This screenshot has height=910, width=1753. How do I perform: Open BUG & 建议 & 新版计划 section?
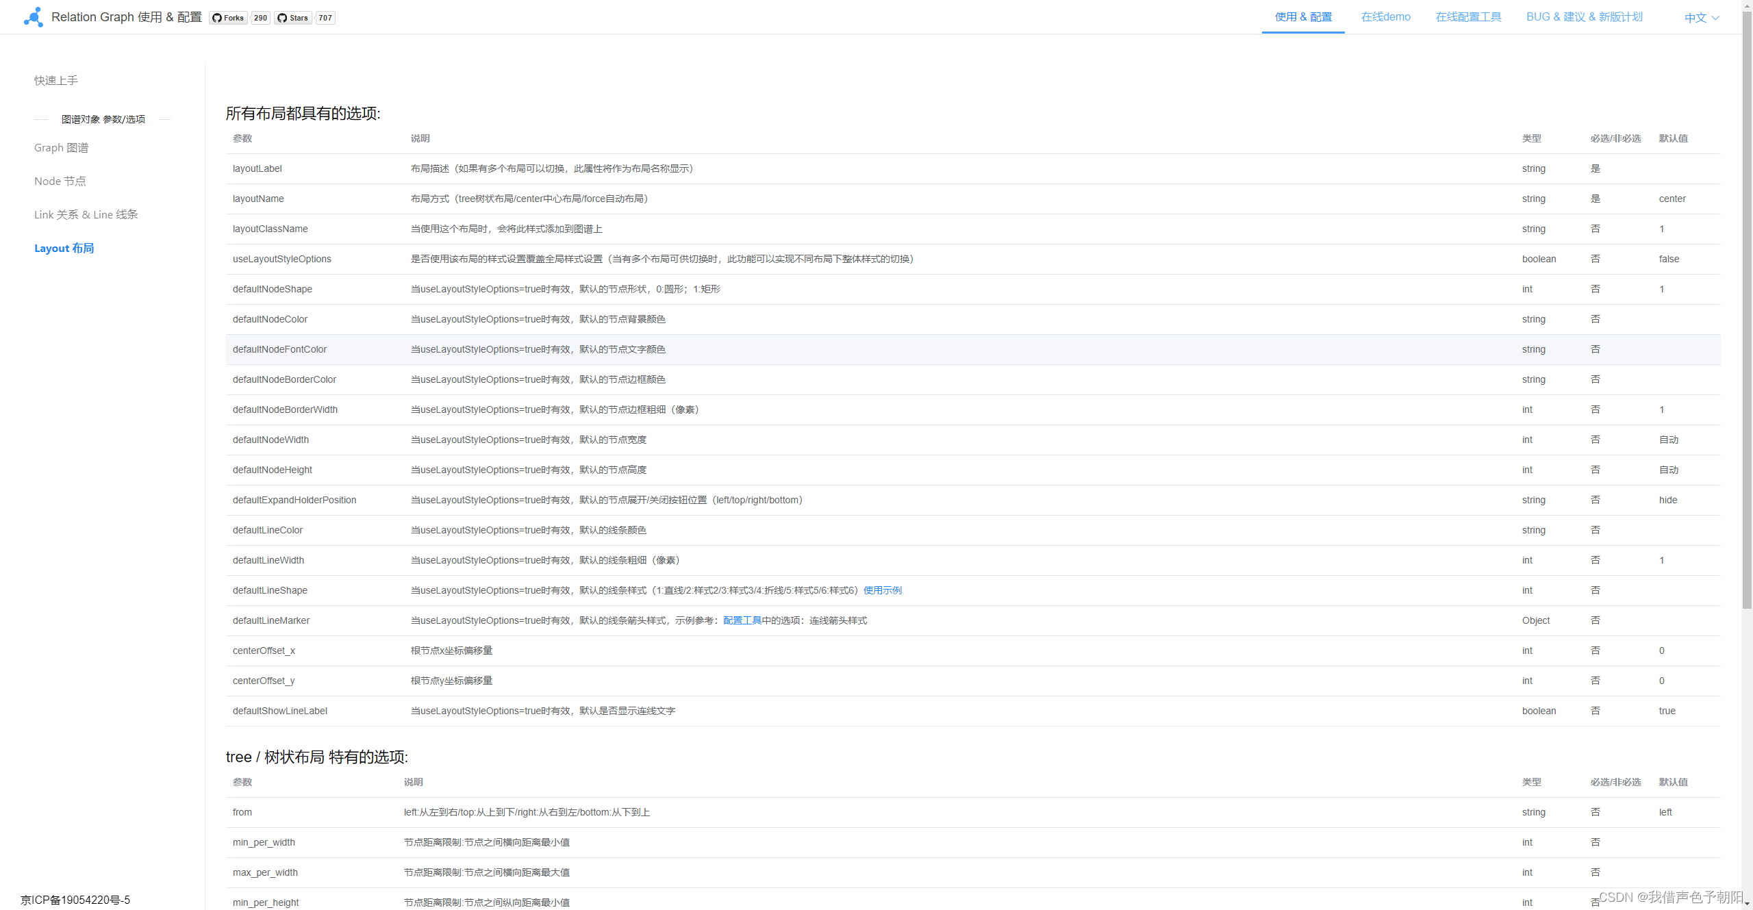click(x=1585, y=16)
